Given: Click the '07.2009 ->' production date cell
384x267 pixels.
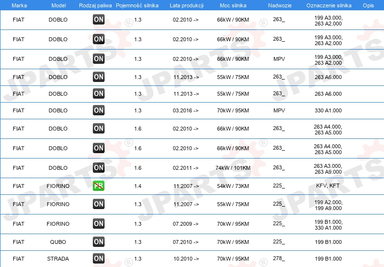Looking at the screenshot, I should 186,224.
